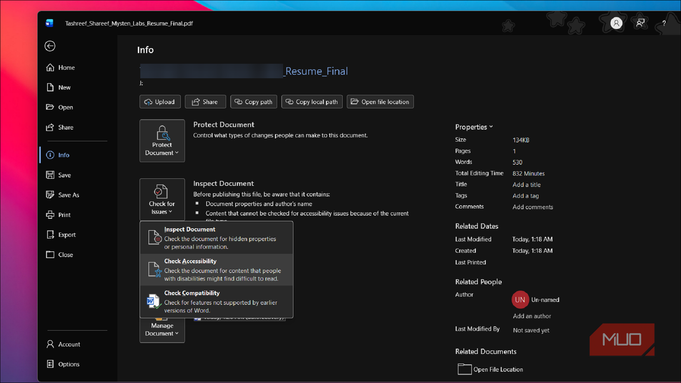Click the Un-named author name
The image size is (681, 383).
pos(545,300)
